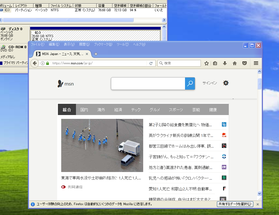The height and width of the screenshot is (215, 279).
Task: Open a new tab with the plus button
Action: pyautogui.click(x=96, y=54)
